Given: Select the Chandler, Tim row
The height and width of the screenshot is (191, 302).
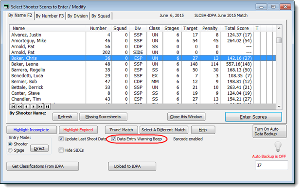Looking at the screenshot, I should pos(142,99).
